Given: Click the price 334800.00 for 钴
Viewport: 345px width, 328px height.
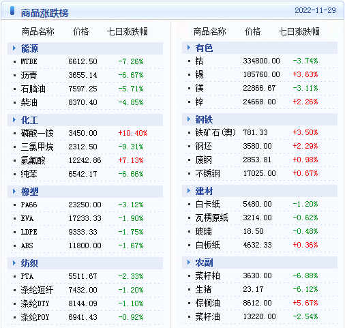Looking at the screenshot, I should tap(261, 61).
